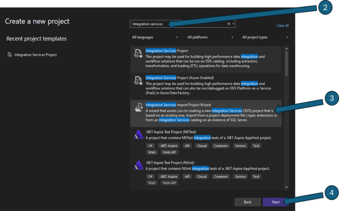This screenshot has width=339, height=211.
Task: Click the Clear all link
Action: click(x=282, y=25)
